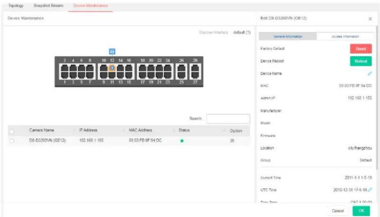Click the device icon above port 12
The height and width of the screenshot is (217, 380).
112,51
